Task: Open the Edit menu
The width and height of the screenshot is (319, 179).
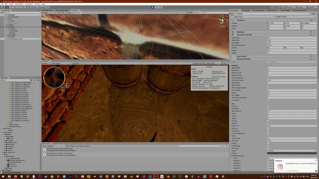Action: click(x=6, y=4)
